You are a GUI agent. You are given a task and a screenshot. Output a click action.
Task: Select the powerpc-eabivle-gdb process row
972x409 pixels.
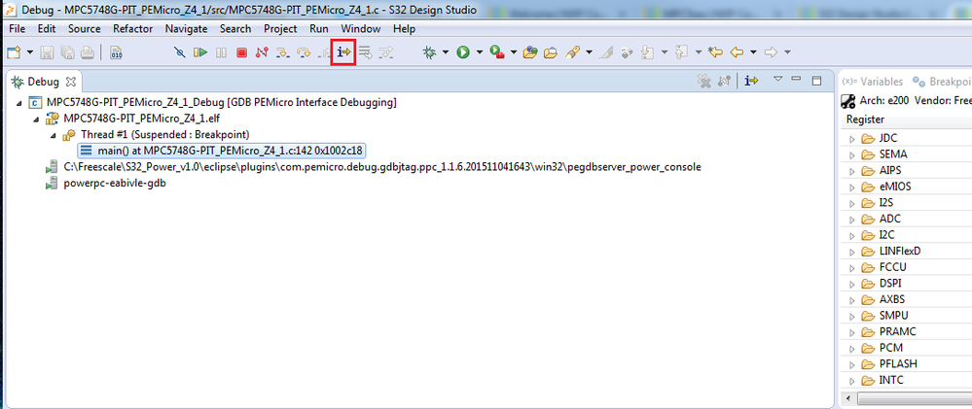point(105,184)
